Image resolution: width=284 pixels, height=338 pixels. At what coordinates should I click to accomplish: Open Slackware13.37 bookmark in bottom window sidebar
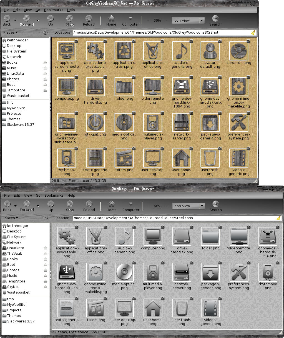26,321
